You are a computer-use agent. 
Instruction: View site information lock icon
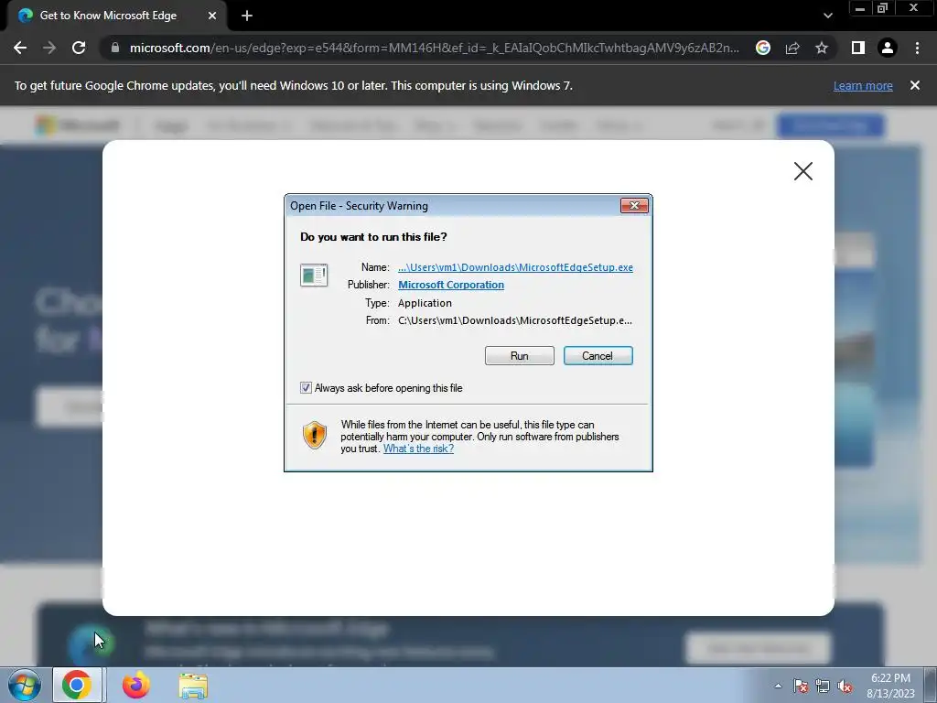pos(114,48)
